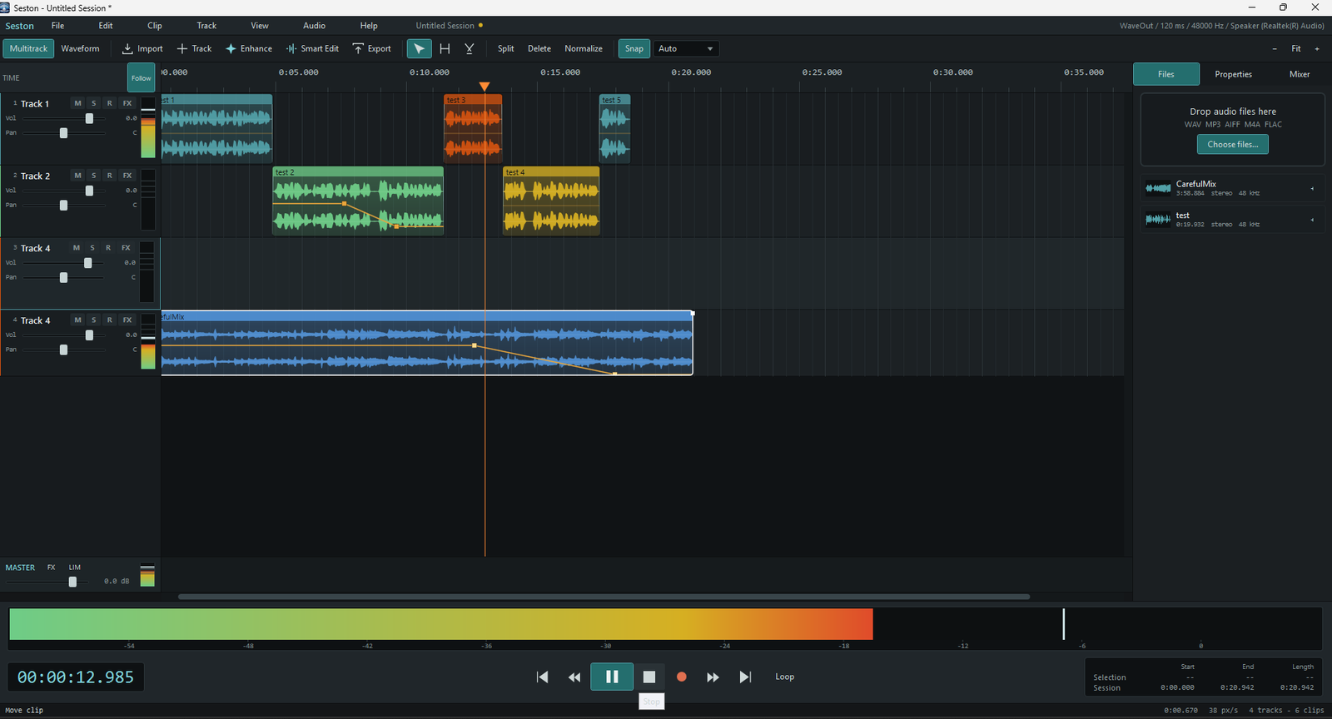Select the green test 2 clip
This screenshot has height=719, width=1332.
pos(358,201)
